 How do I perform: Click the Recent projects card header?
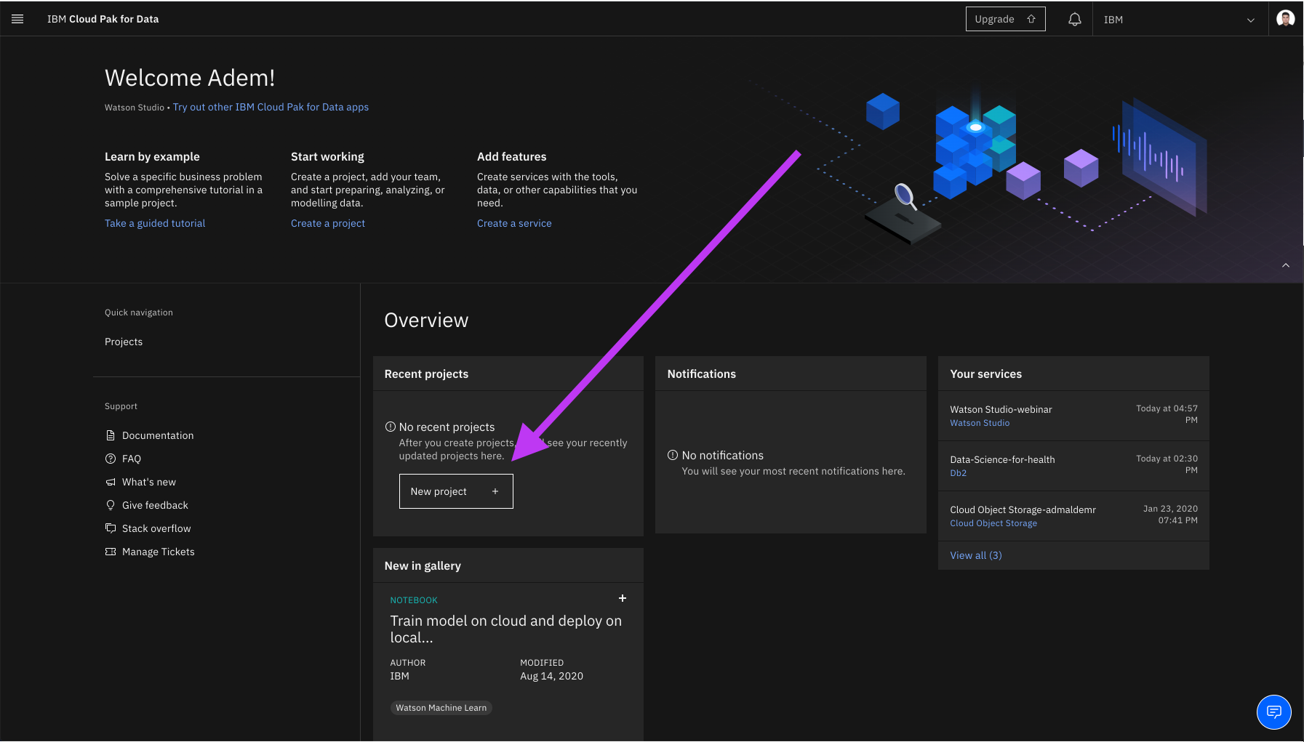508,374
